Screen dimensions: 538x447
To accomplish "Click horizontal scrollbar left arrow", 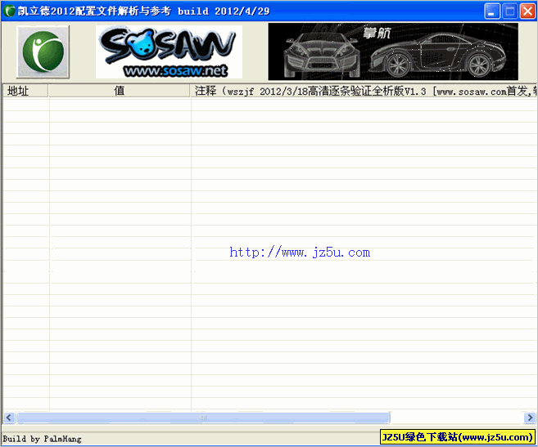I will [x=8, y=418].
